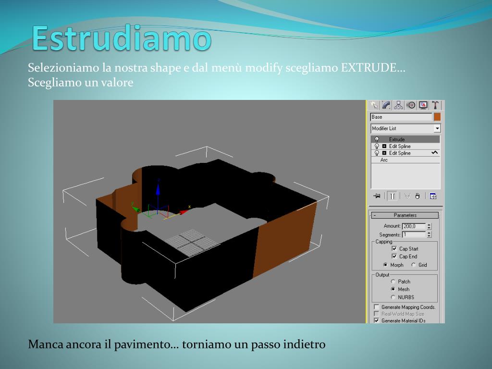Screen dimensions: 492x369
Task: Toggle lightbulb of Edit Spline above Arc
Action: (x=377, y=153)
